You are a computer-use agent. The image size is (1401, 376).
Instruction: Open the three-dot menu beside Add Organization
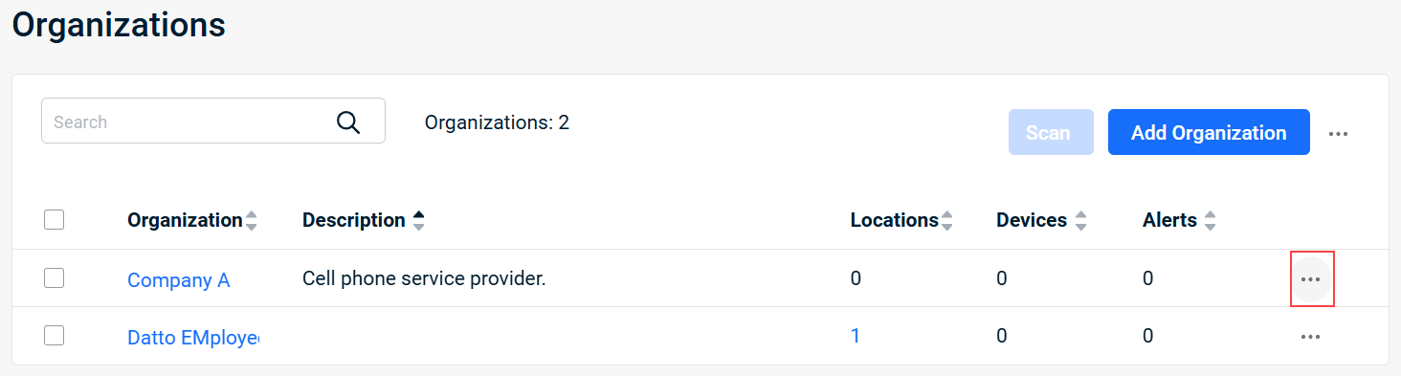click(x=1338, y=134)
